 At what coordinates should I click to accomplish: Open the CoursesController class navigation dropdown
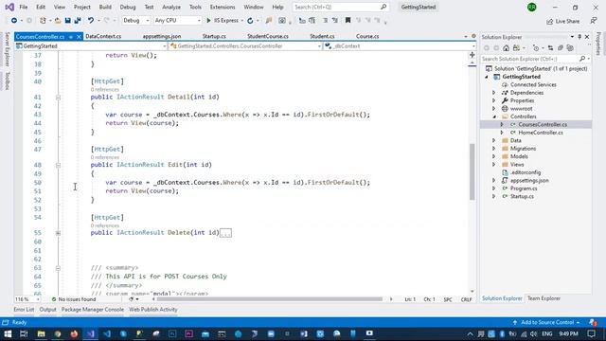point(246,46)
